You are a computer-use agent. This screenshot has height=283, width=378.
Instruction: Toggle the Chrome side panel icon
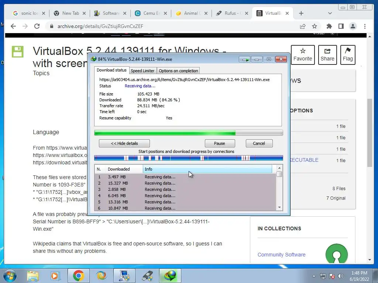pyautogui.click(x=341, y=26)
